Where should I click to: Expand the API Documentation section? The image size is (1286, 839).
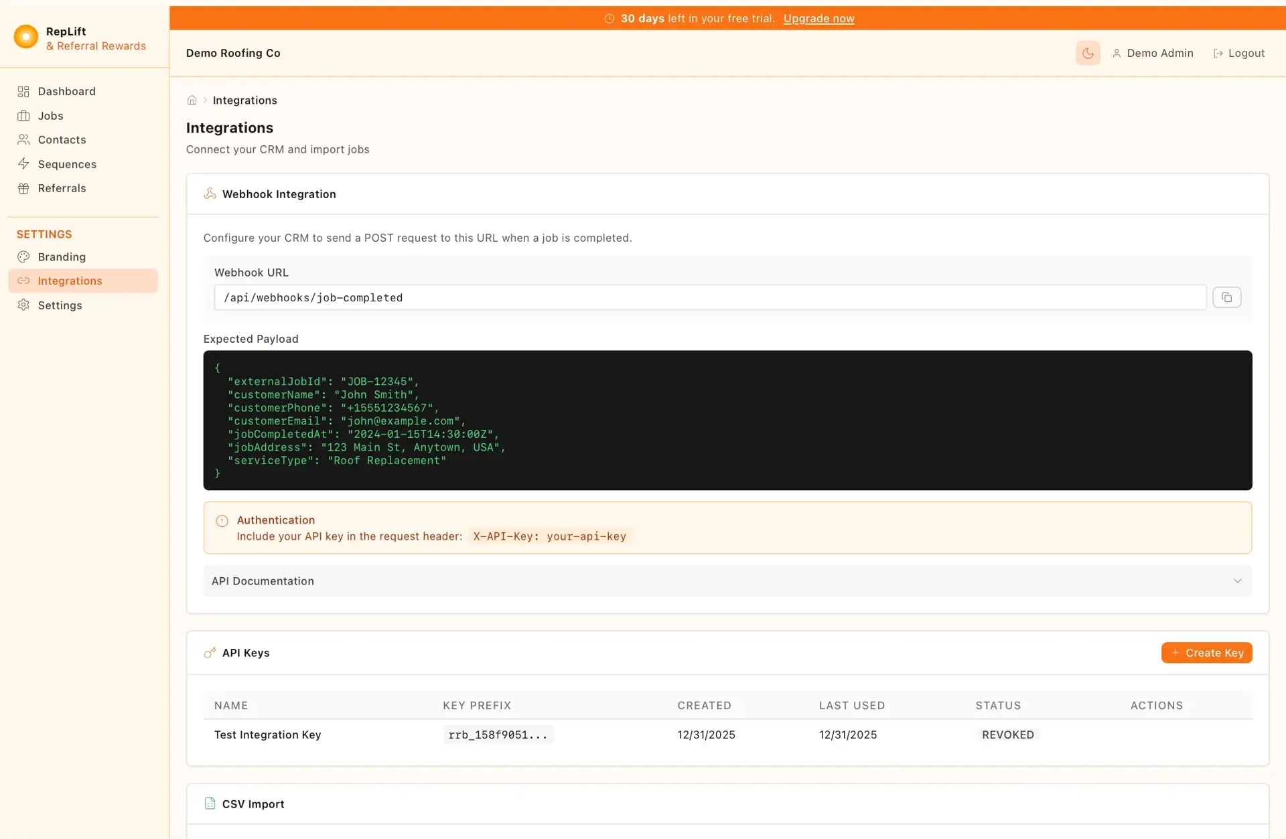[727, 581]
